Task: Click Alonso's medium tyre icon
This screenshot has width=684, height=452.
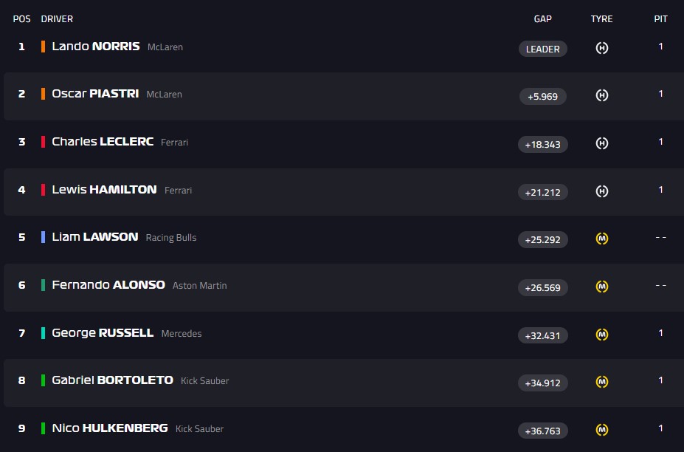Action: click(x=602, y=287)
